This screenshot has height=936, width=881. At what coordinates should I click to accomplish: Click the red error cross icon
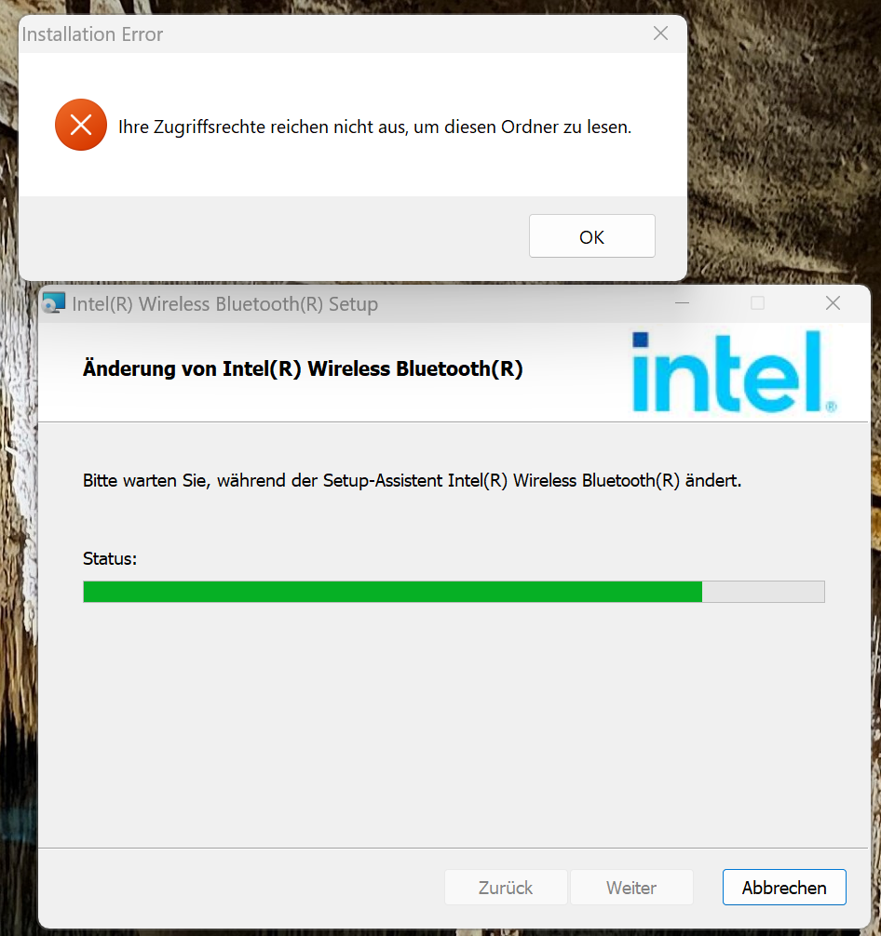pyautogui.click(x=81, y=125)
